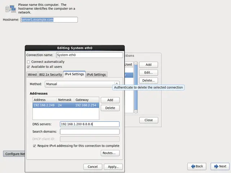Click the Connection name field
Image resolution: width=231 pixels, height=173 pixels.
(x=90, y=55)
